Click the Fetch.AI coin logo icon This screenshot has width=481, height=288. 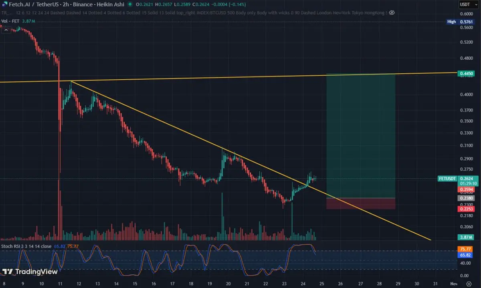pyautogui.click(x=4, y=4)
